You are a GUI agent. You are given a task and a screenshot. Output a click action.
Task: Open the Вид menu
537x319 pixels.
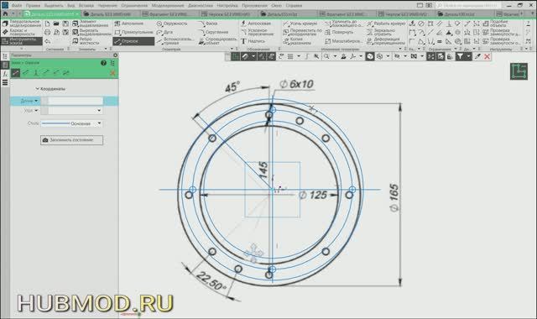[x=70, y=6]
